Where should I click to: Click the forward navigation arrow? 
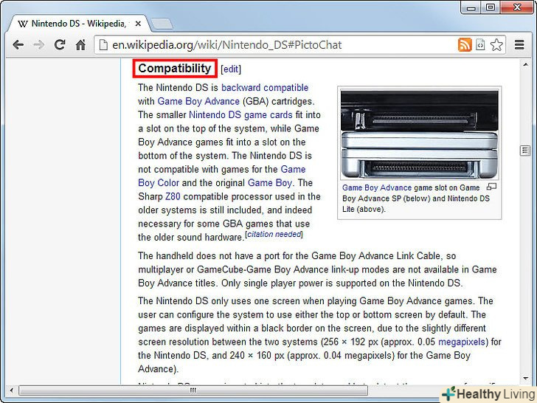click(x=38, y=45)
